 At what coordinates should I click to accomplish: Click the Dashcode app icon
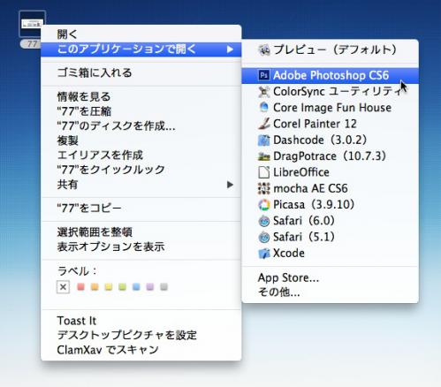264,140
